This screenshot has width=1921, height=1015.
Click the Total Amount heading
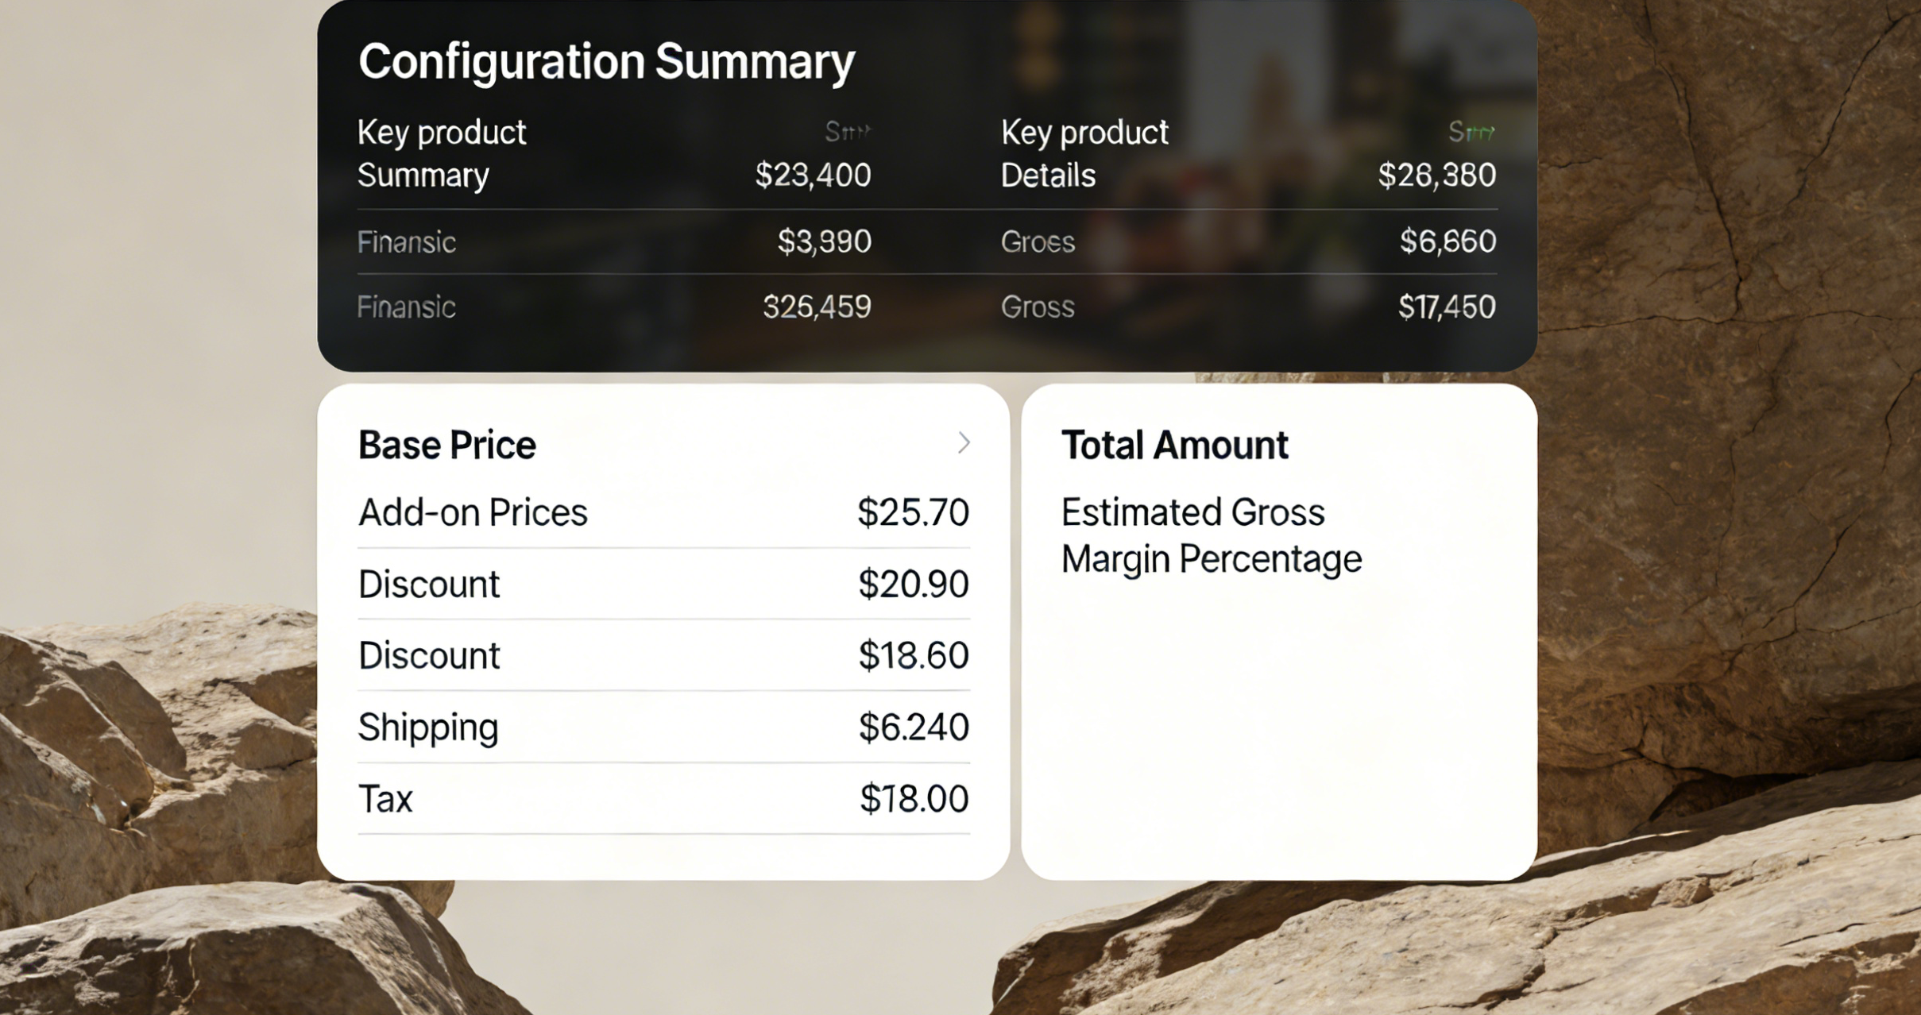click(x=1174, y=445)
